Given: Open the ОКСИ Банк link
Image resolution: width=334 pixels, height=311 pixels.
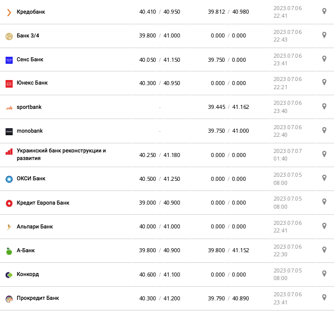Looking at the screenshot, I should (31, 179).
